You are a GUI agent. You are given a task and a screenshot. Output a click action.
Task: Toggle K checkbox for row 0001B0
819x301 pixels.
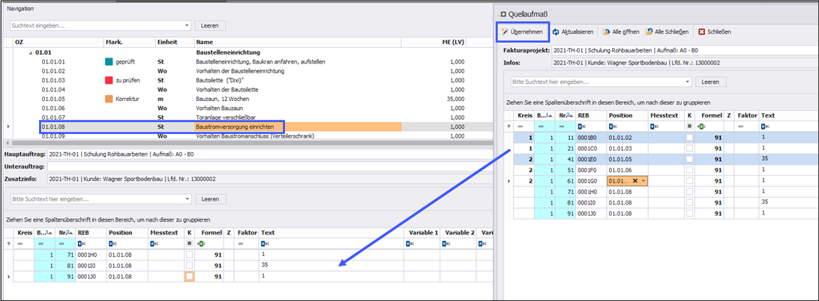pos(689,138)
